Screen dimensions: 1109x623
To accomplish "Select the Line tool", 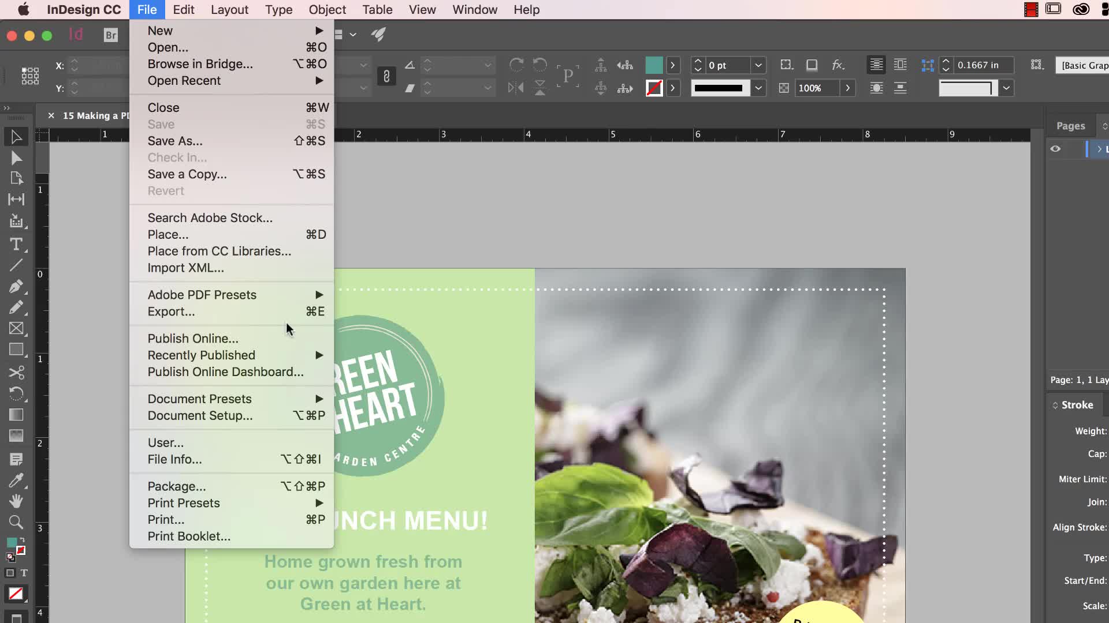I will [16, 265].
